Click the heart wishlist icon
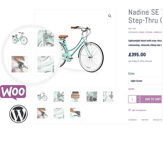This screenshot has width=163, height=149. 130,110
